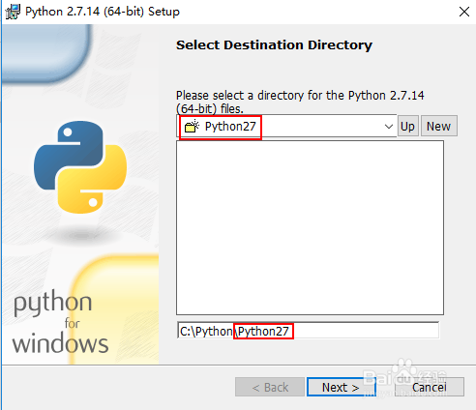Expand the directory dropdown arrow
The image size is (476, 410).
(x=389, y=127)
